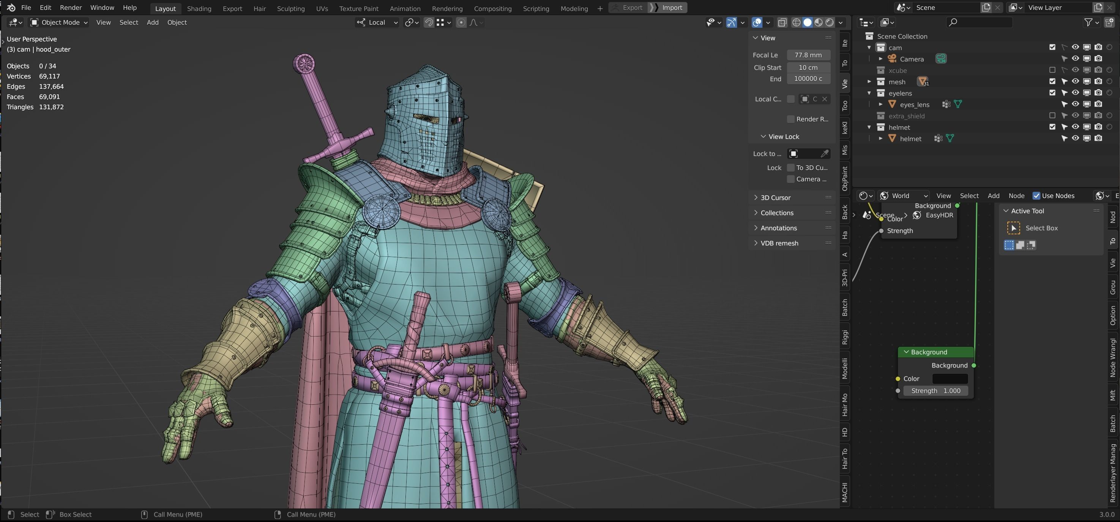Adjust the Background Strength 1.000 slider
Screen dimensions: 1120x522
pyautogui.click(x=935, y=391)
